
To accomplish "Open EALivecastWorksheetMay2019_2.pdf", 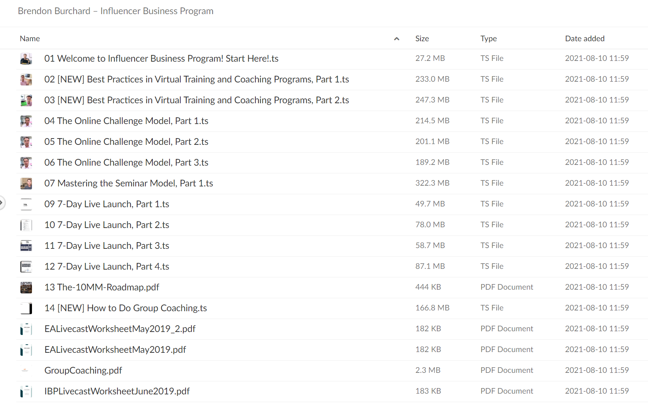I will [120, 329].
